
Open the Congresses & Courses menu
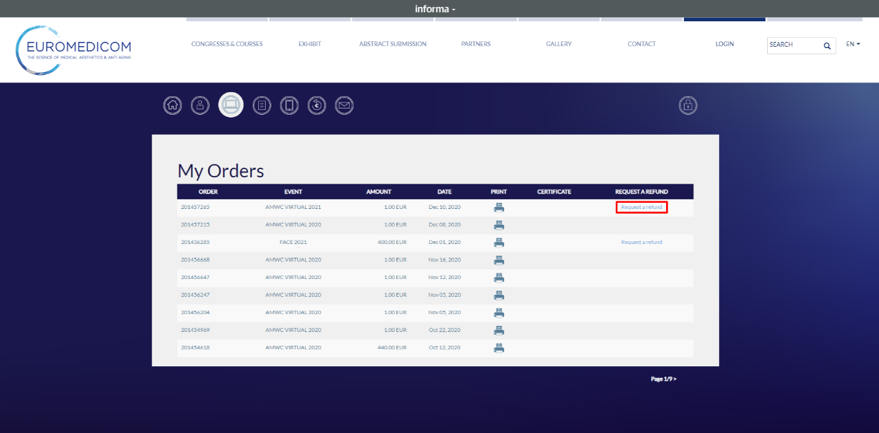[227, 44]
